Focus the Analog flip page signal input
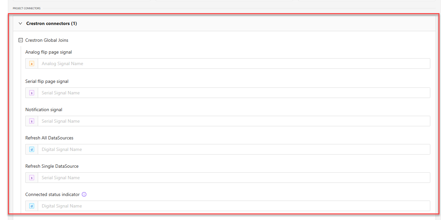448x220 pixels. (234, 64)
